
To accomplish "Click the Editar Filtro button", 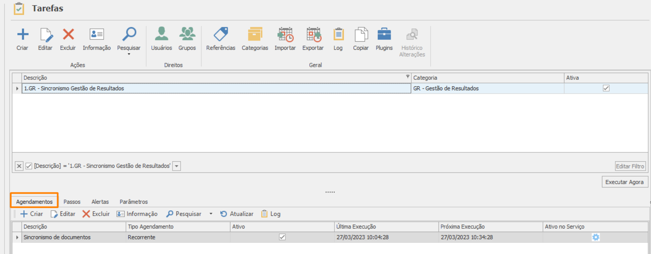I will [630, 166].
